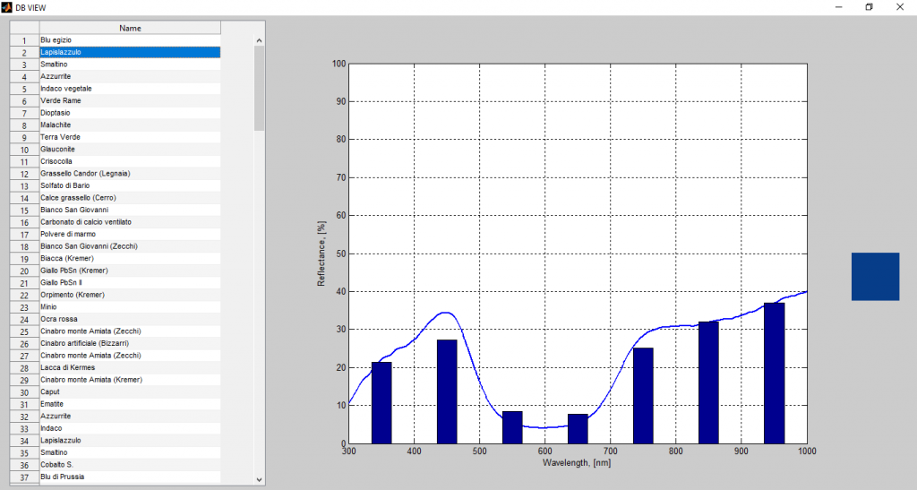Pick the Verde Rame entry
The image size is (917, 490).
130,100
